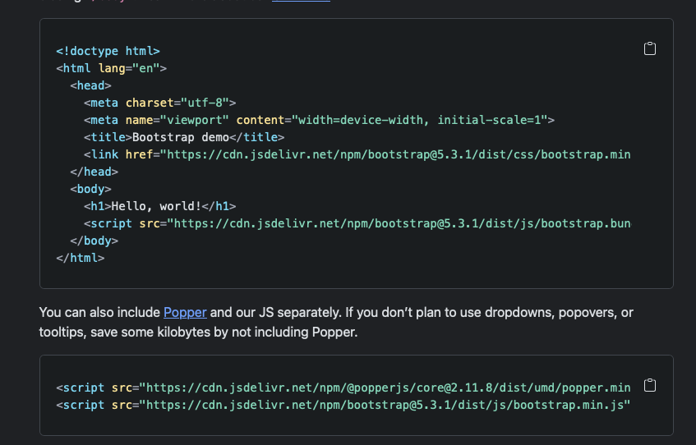Click the closing html tag
This screenshot has width=696, height=445.
tap(80, 258)
